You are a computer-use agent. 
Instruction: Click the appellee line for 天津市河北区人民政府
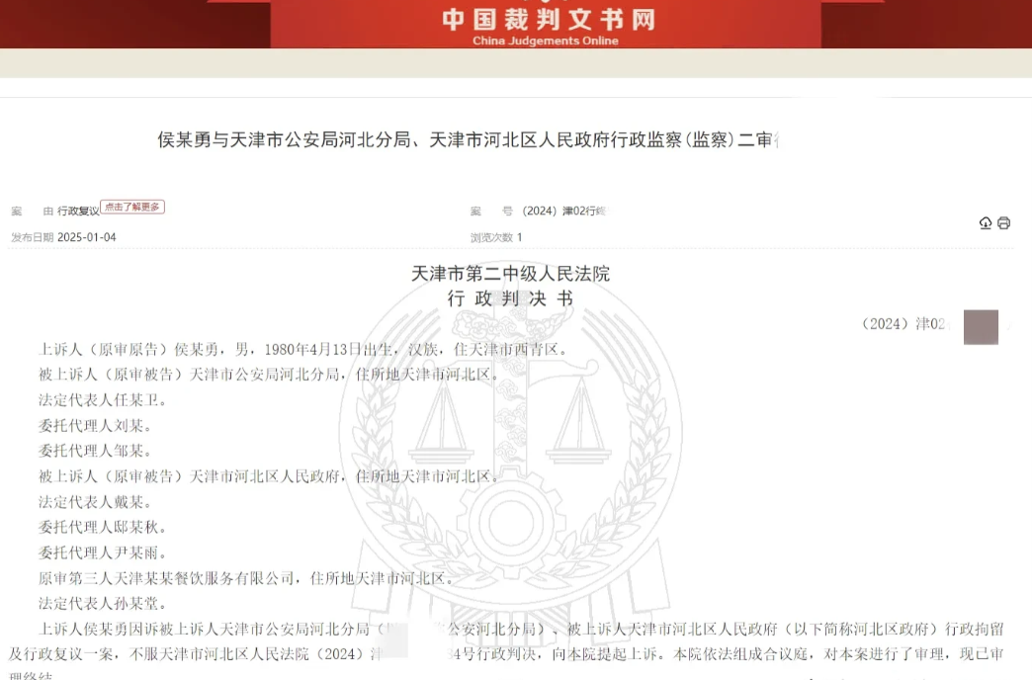pyautogui.click(x=269, y=476)
